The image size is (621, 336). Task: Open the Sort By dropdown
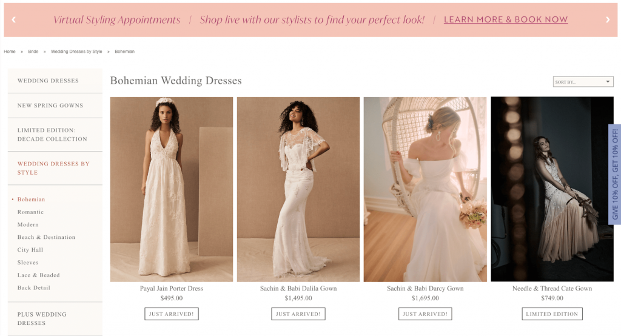click(x=583, y=82)
